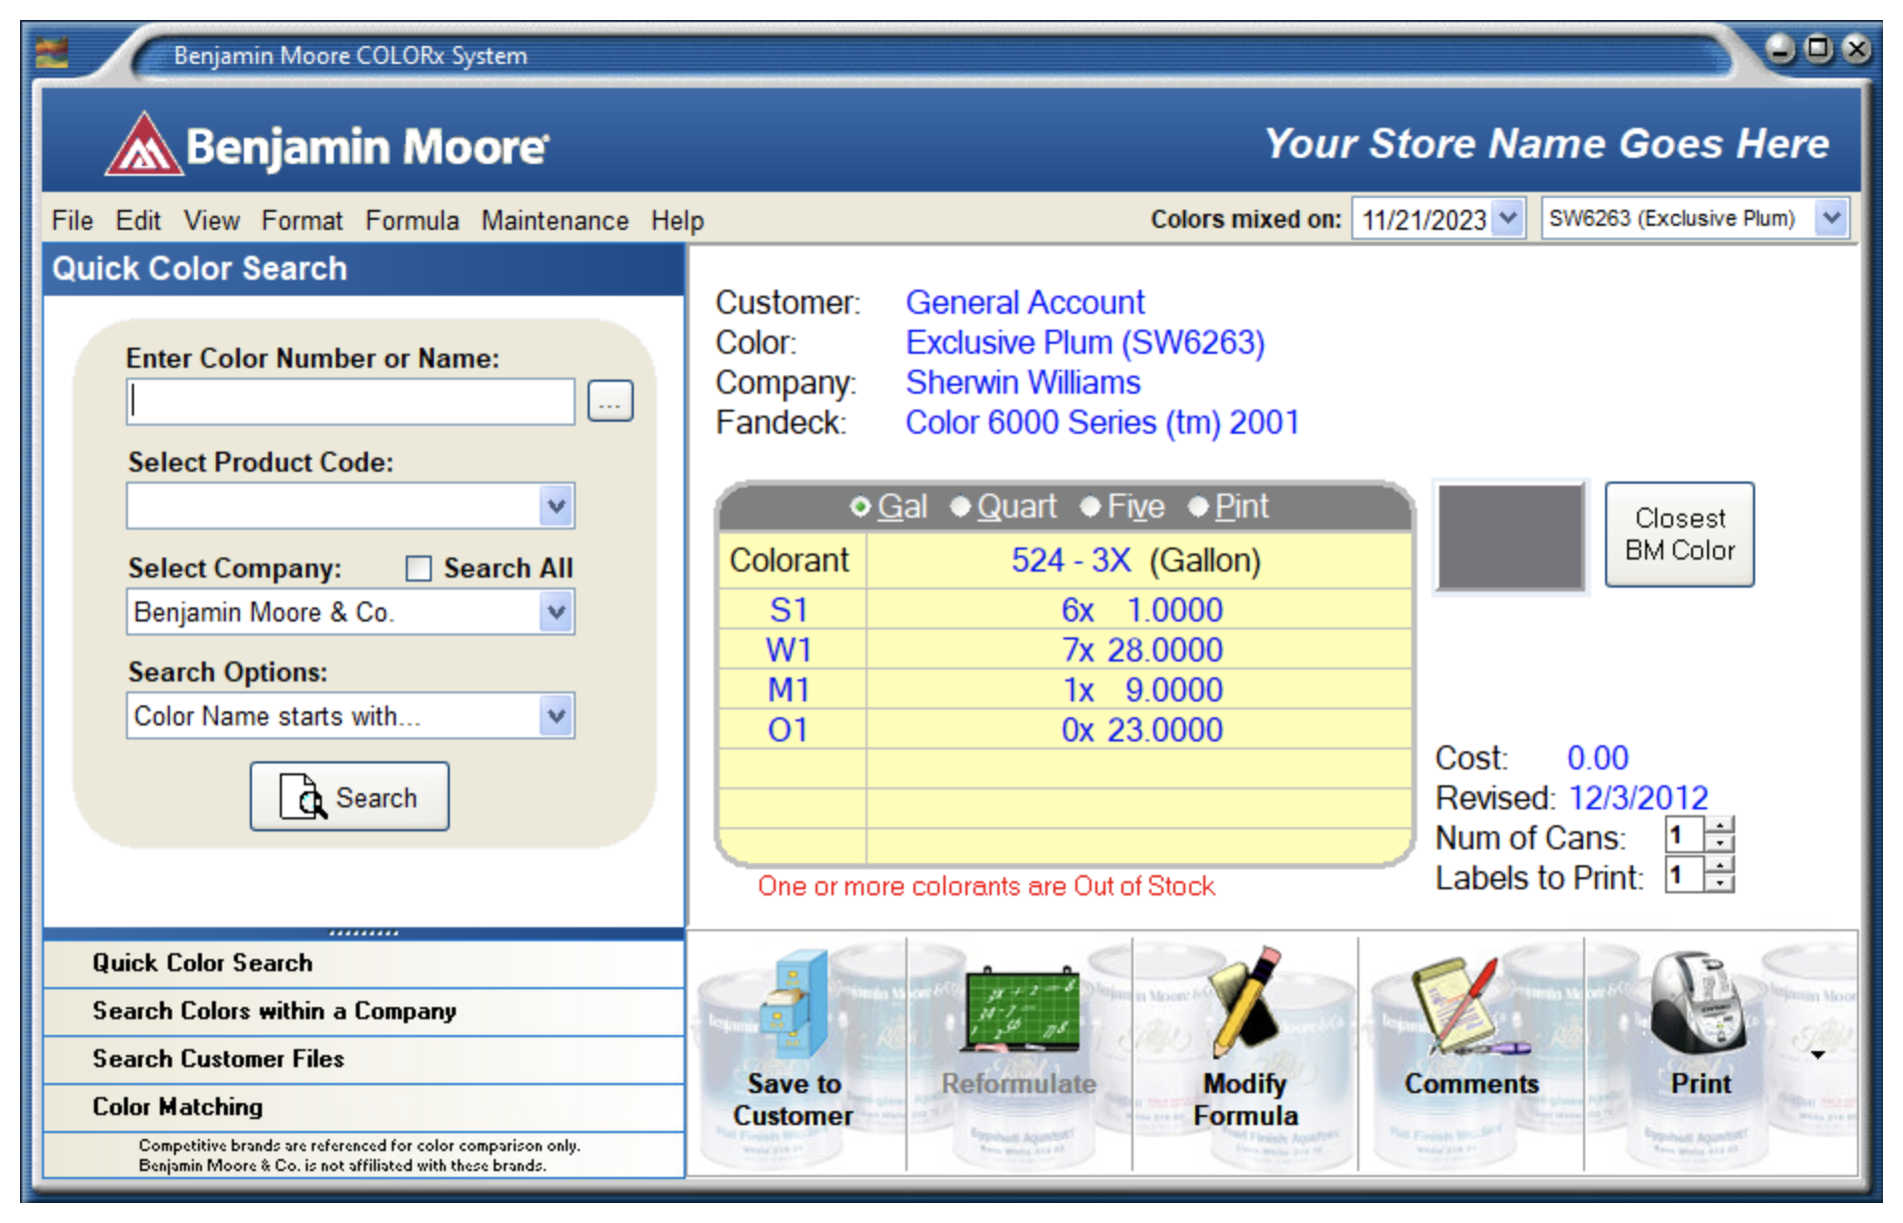This screenshot has height=1223, width=1903.
Task: Select the Pint size radio button
Action: coord(1198,507)
